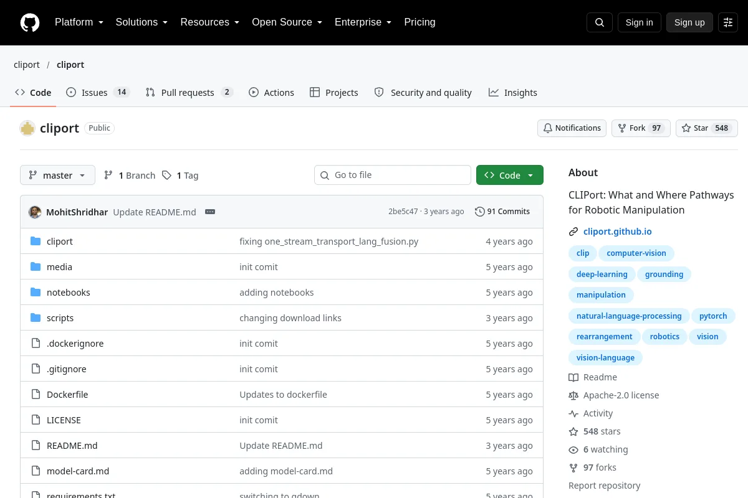Open the Actions tab

click(x=271, y=93)
